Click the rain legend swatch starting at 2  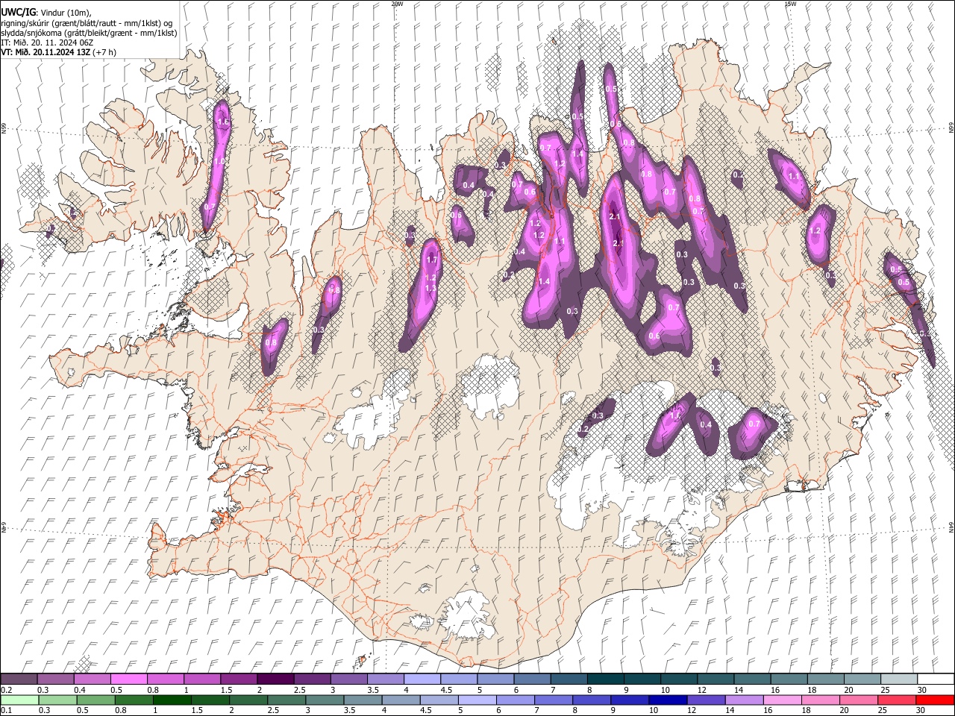[248, 700]
